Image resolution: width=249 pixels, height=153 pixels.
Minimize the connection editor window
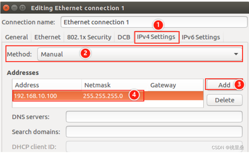pos(14,8)
